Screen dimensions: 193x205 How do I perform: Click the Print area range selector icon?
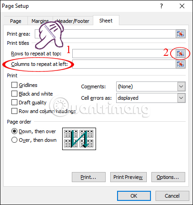click(x=181, y=34)
